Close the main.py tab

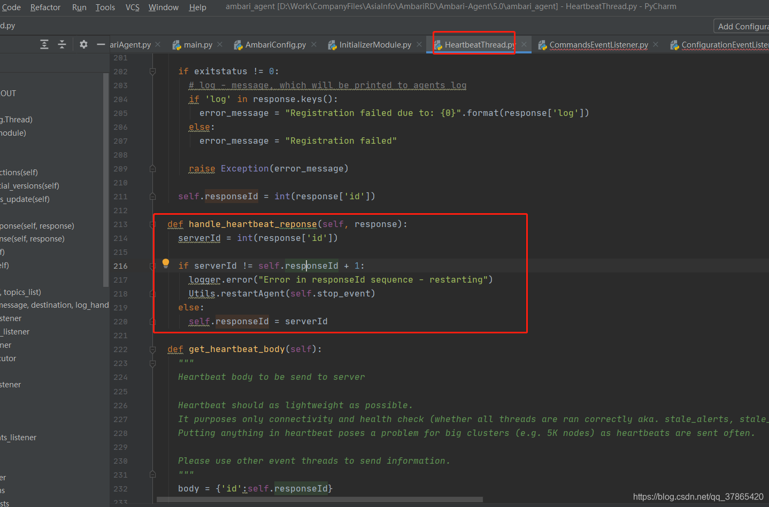(220, 44)
